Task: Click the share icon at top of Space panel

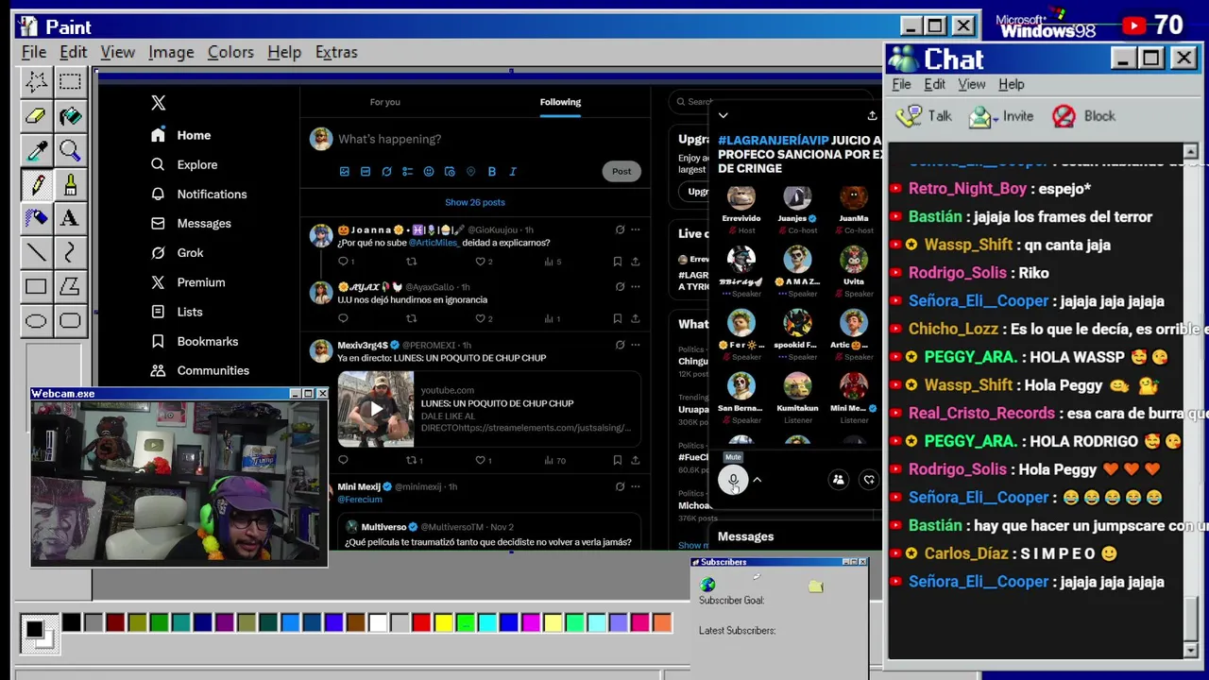Action: 872,115
